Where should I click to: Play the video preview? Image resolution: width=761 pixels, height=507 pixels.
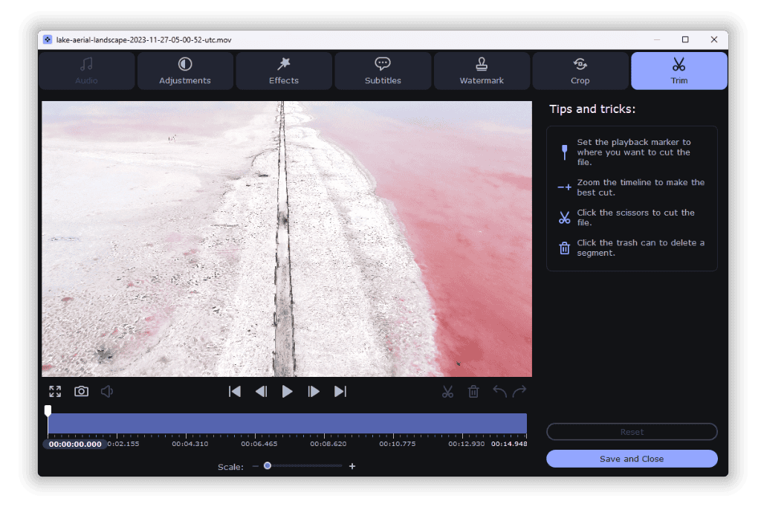point(288,391)
